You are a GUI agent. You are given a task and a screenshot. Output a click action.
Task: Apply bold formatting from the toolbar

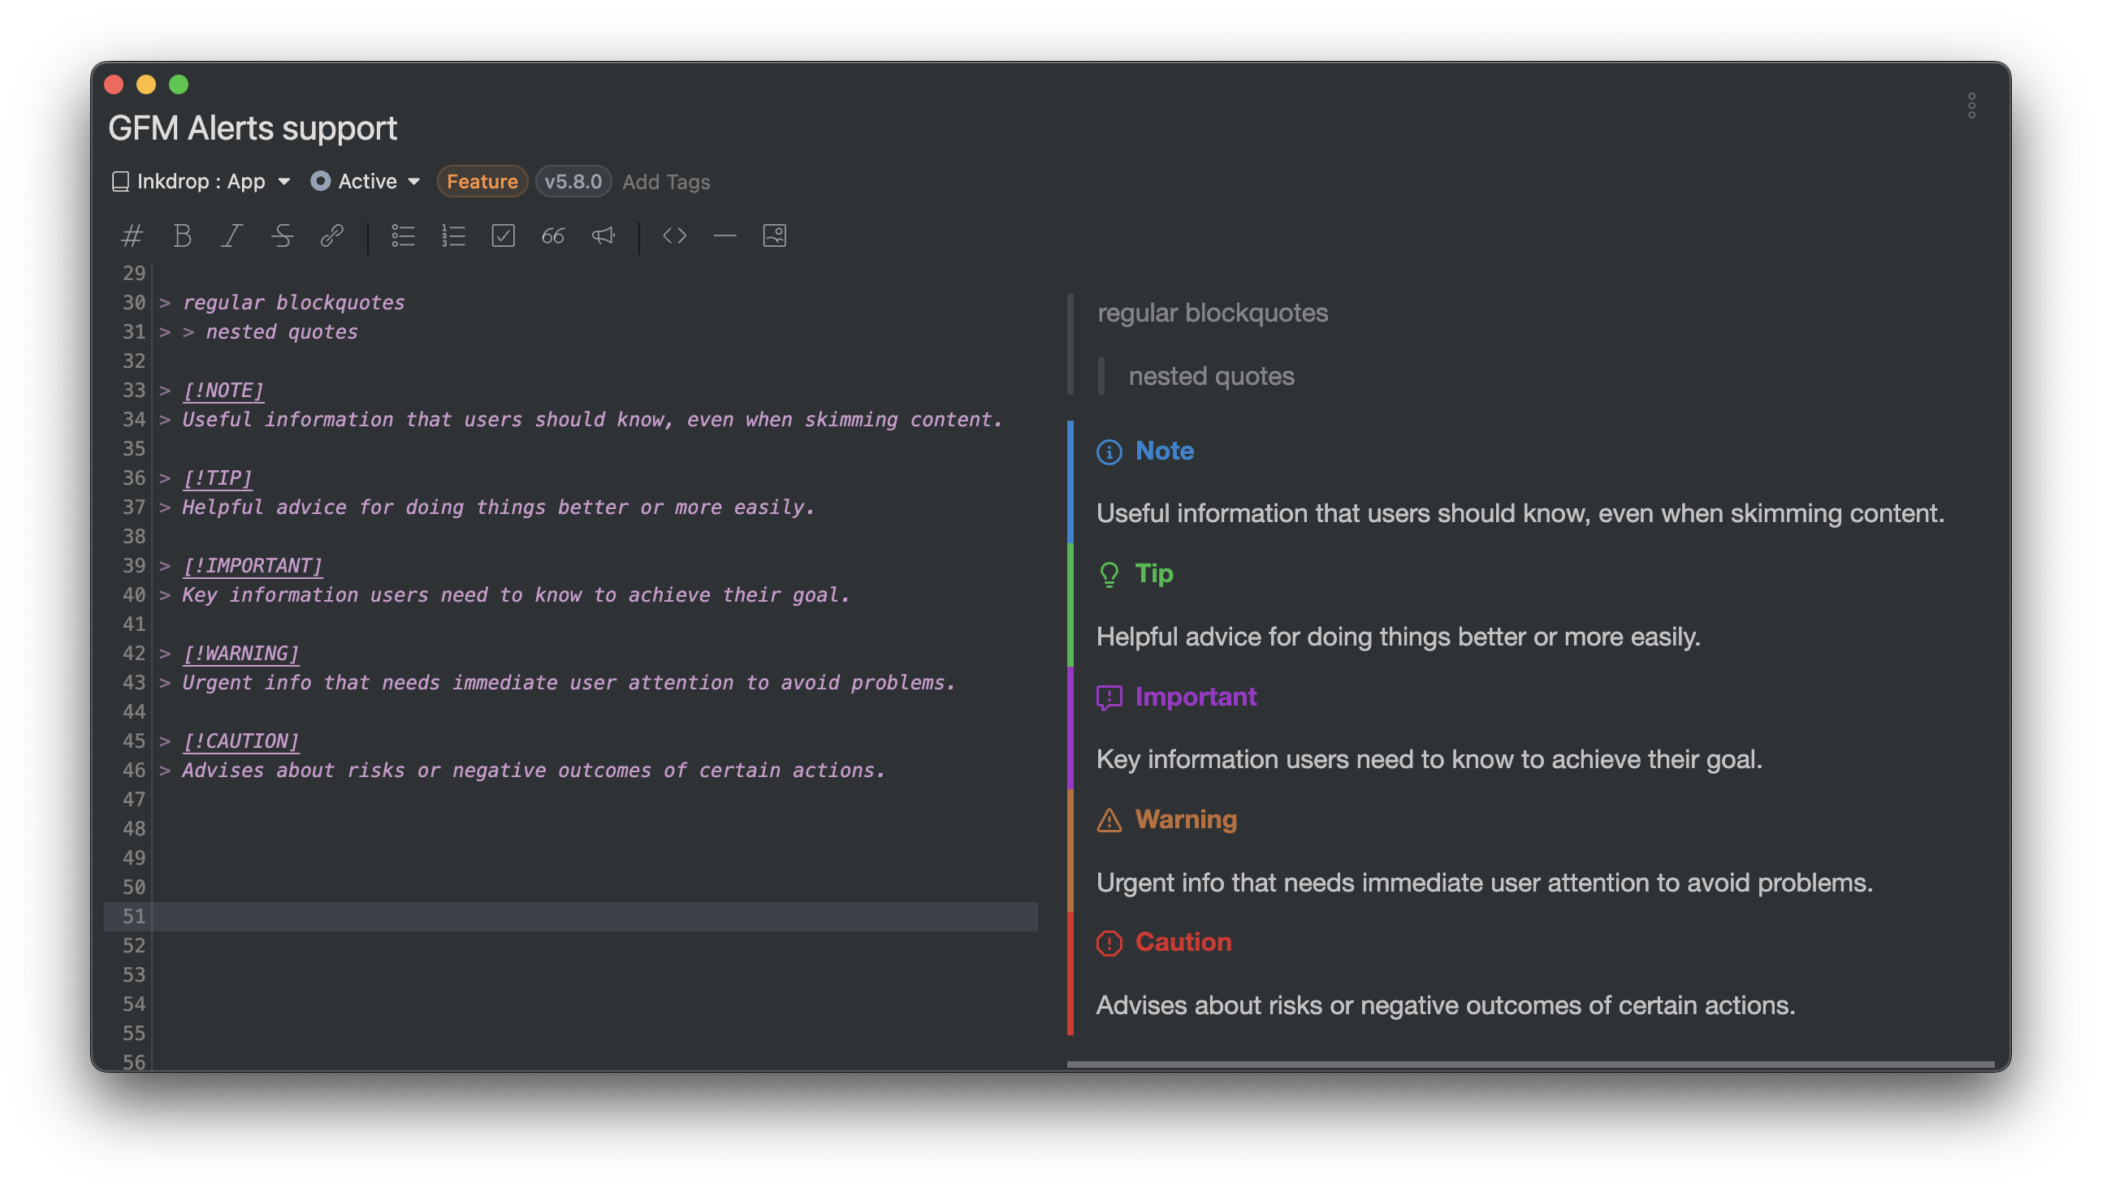pos(182,235)
